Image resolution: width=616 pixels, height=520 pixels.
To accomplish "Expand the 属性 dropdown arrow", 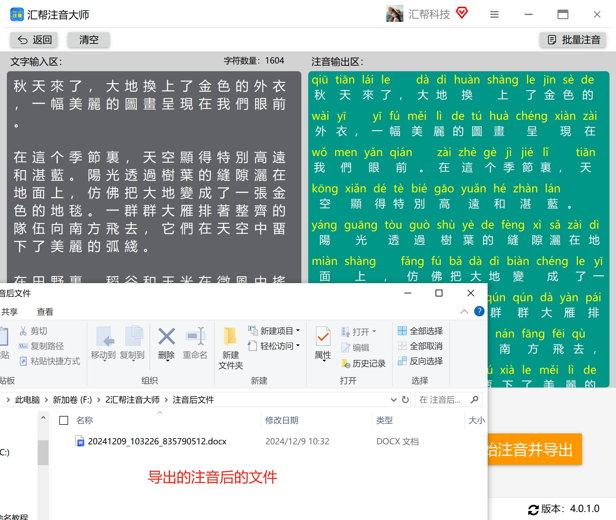I will tap(324, 361).
